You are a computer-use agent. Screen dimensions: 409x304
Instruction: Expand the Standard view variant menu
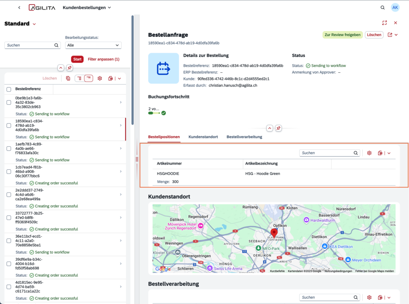click(34, 24)
